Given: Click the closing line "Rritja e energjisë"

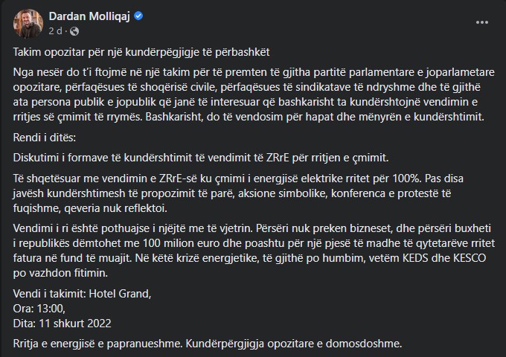Looking at the screenshot, I should point(208,343).
